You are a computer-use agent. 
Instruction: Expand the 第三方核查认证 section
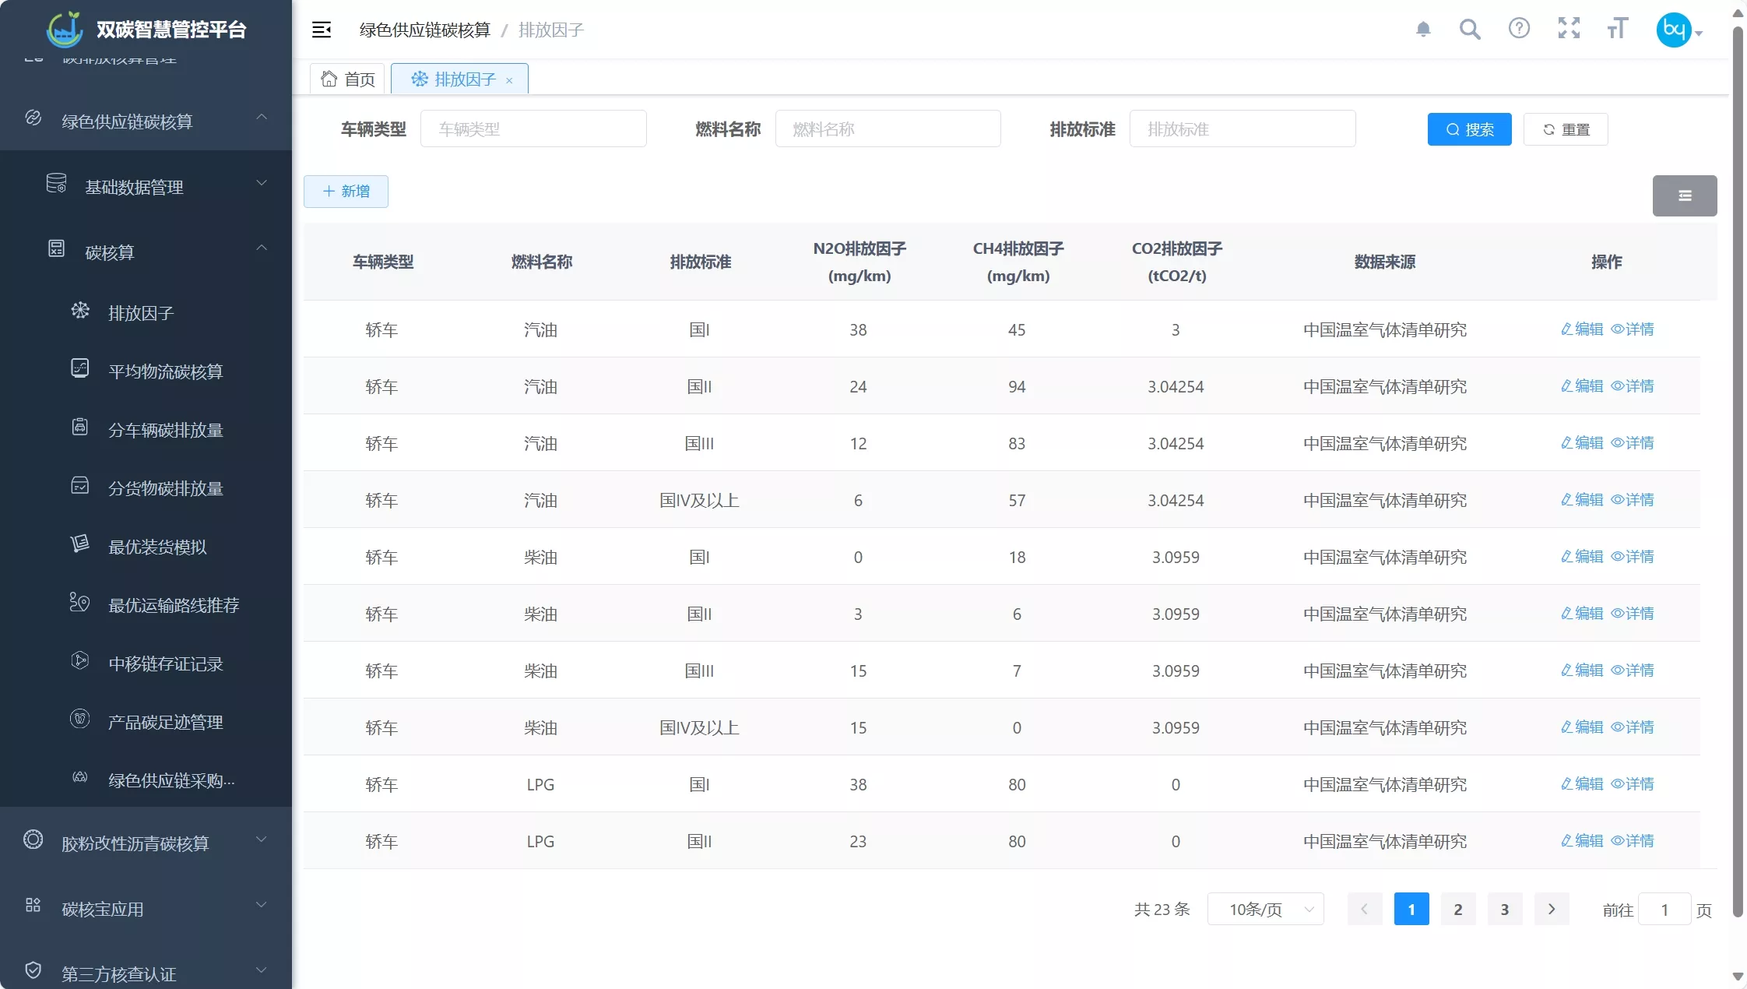click(146, 973)
